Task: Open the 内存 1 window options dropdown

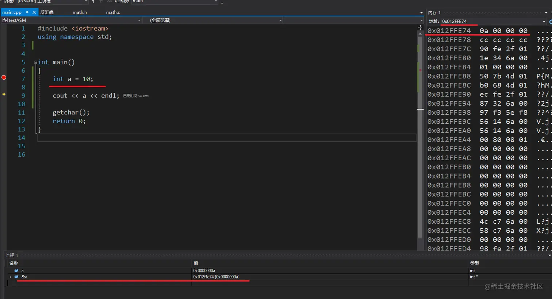Action: tap(546, 12)
